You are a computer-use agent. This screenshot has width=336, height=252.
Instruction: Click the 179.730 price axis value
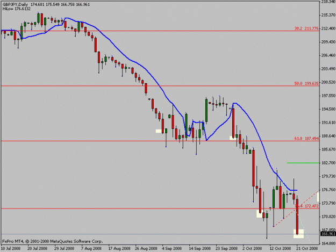328,176
